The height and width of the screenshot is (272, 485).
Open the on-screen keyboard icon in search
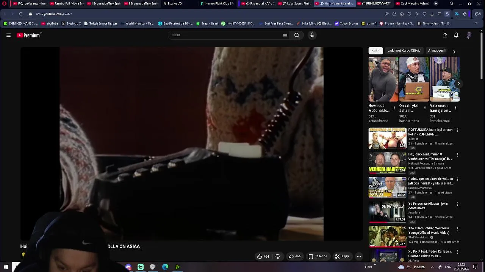pos(285,35)
